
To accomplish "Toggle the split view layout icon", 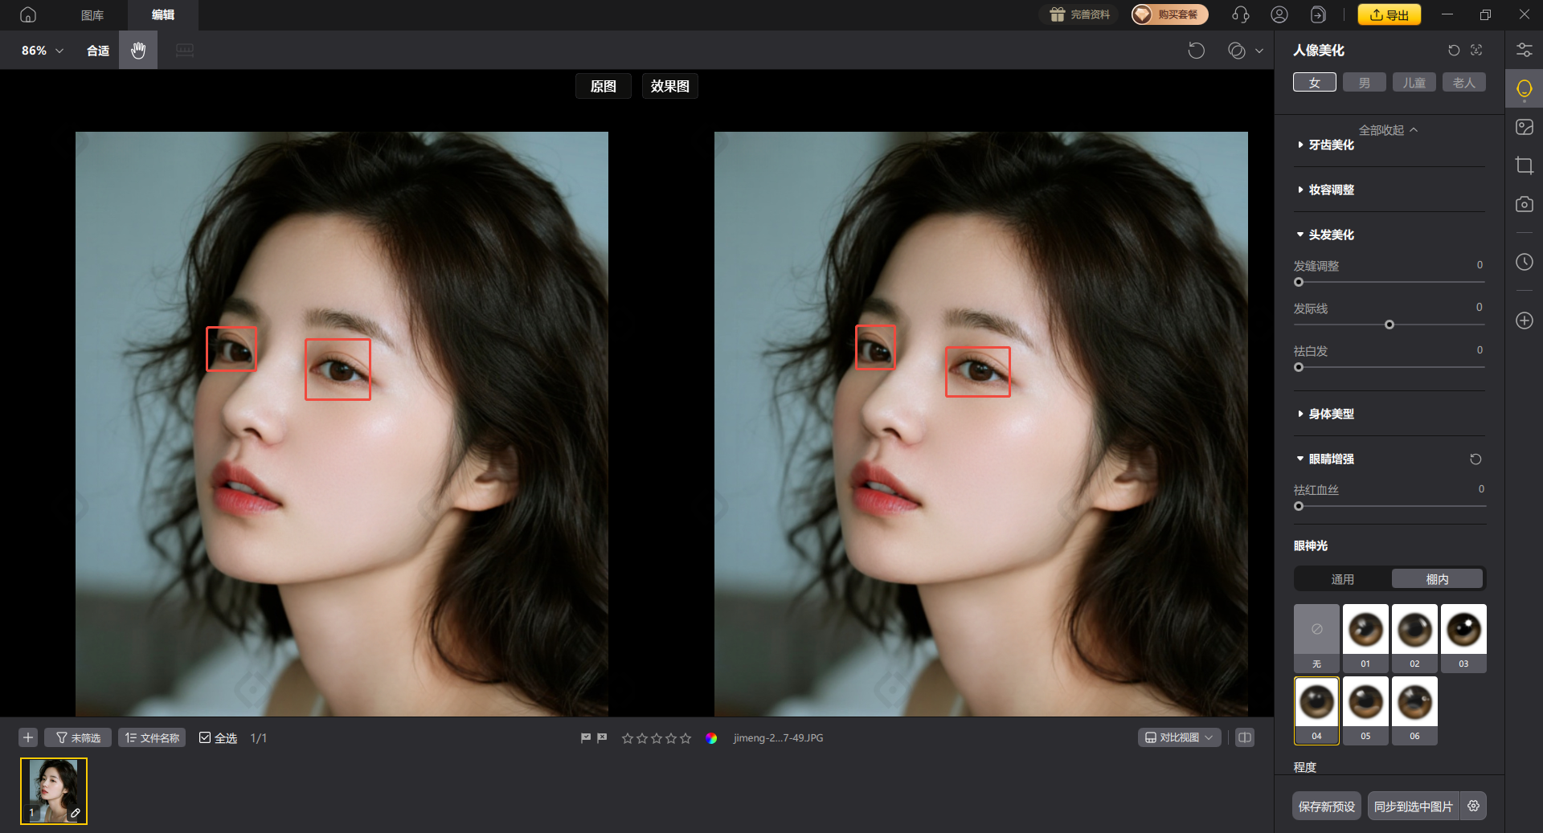I will (x=1245, y=737).
